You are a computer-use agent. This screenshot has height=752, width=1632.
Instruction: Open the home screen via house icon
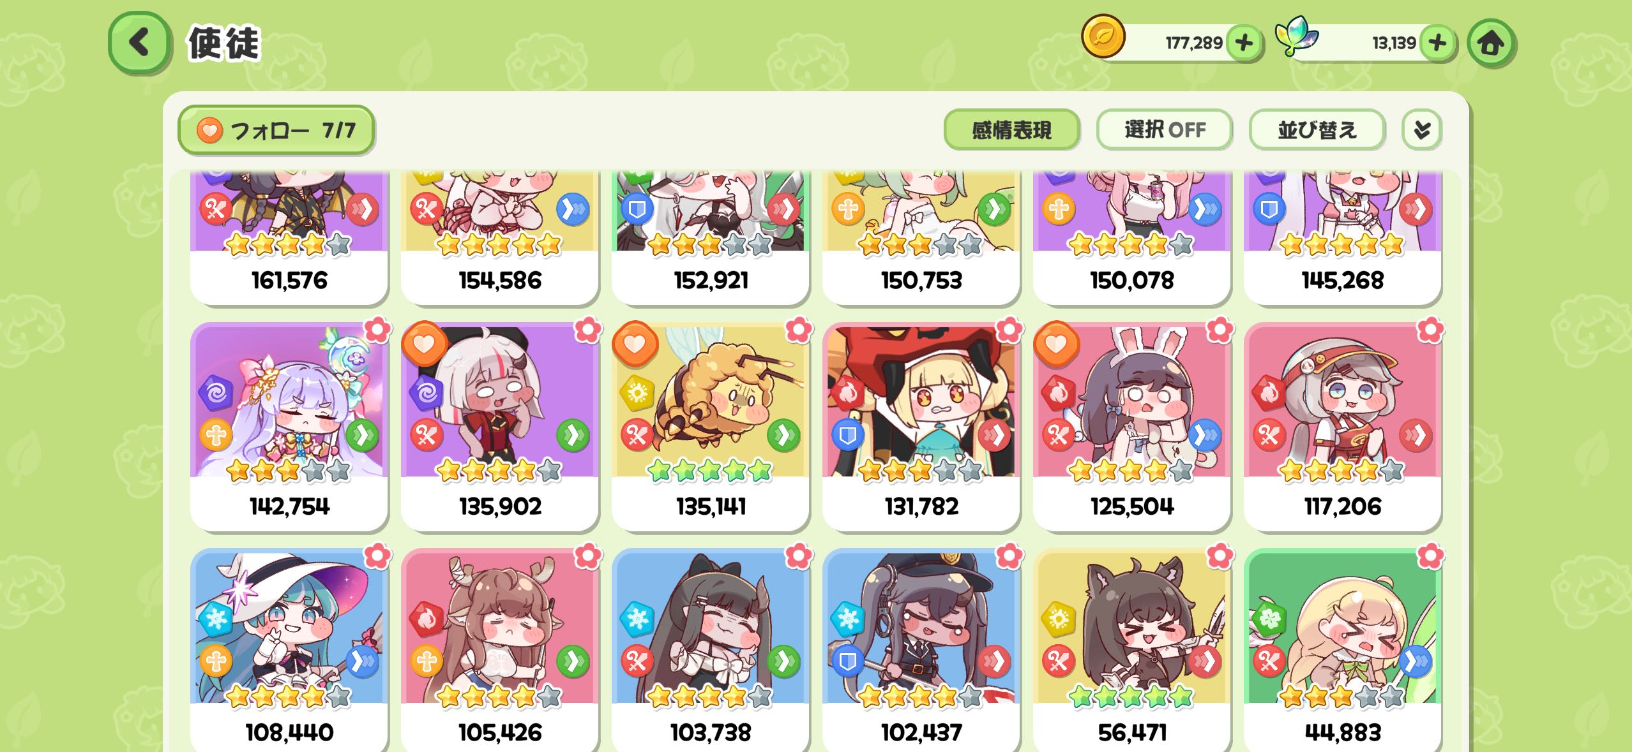(x=1491, y=43)
